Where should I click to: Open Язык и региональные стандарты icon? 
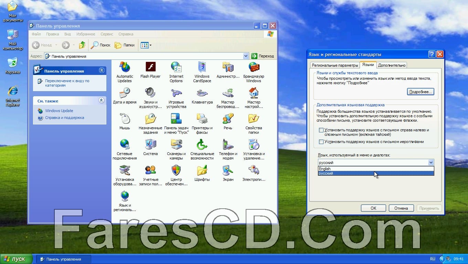click(x=125, y=201)
